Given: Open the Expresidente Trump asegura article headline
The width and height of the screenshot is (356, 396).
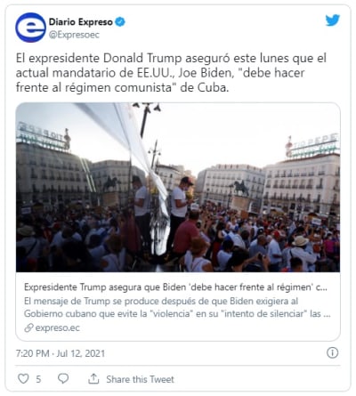Looking at the screenshot, I should (x=175, y=287).
